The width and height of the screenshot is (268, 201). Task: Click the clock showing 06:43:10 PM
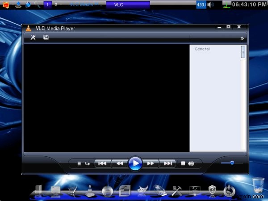(250, 4)
